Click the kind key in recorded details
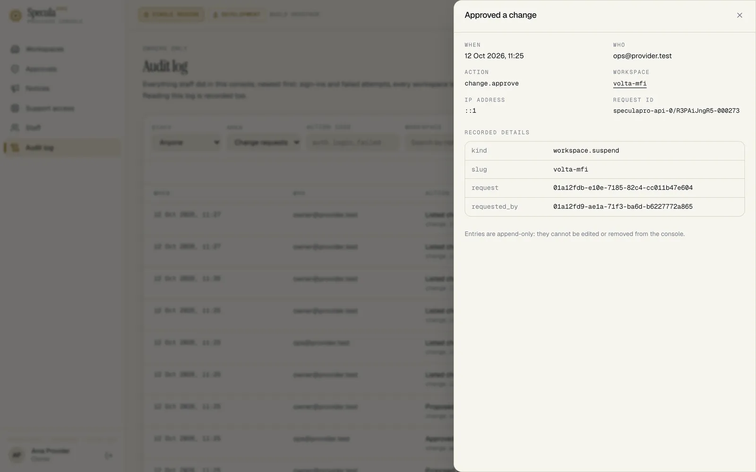The height and width of the screenshot is (472, 756). 479,151
